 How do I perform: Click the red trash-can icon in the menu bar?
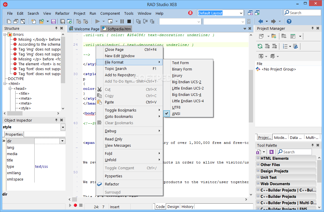[x=190, y=13]
